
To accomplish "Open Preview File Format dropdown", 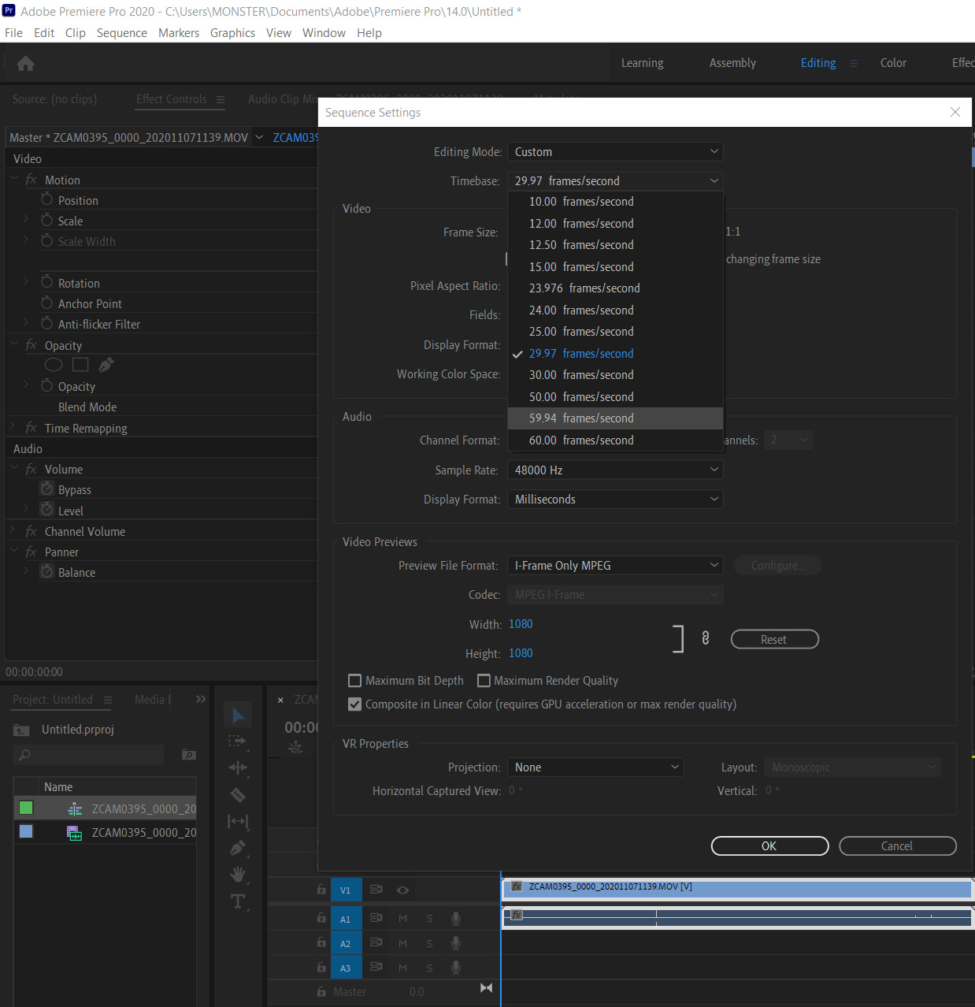I will coord(615,565).
